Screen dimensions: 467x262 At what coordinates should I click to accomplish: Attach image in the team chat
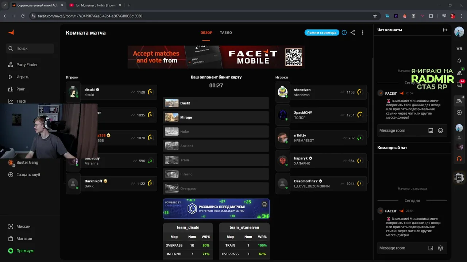[x=431, y=248]
